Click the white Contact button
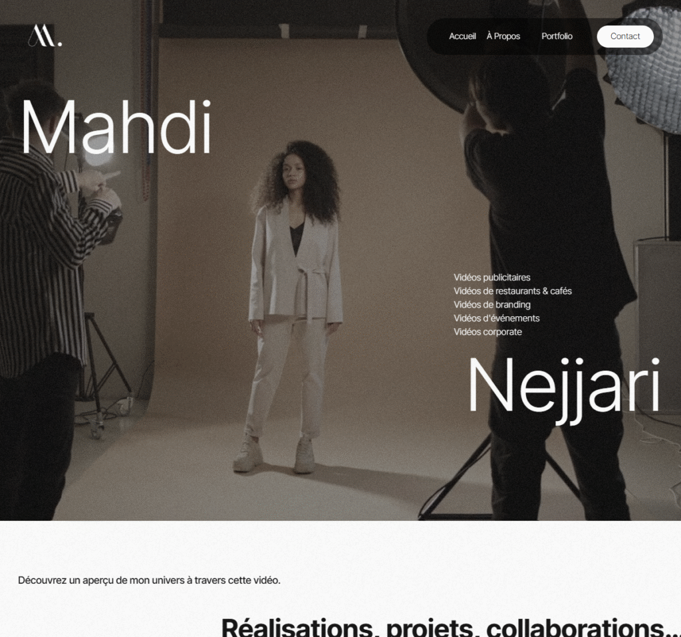Screen dimensions: 681x637 point(625,37)
